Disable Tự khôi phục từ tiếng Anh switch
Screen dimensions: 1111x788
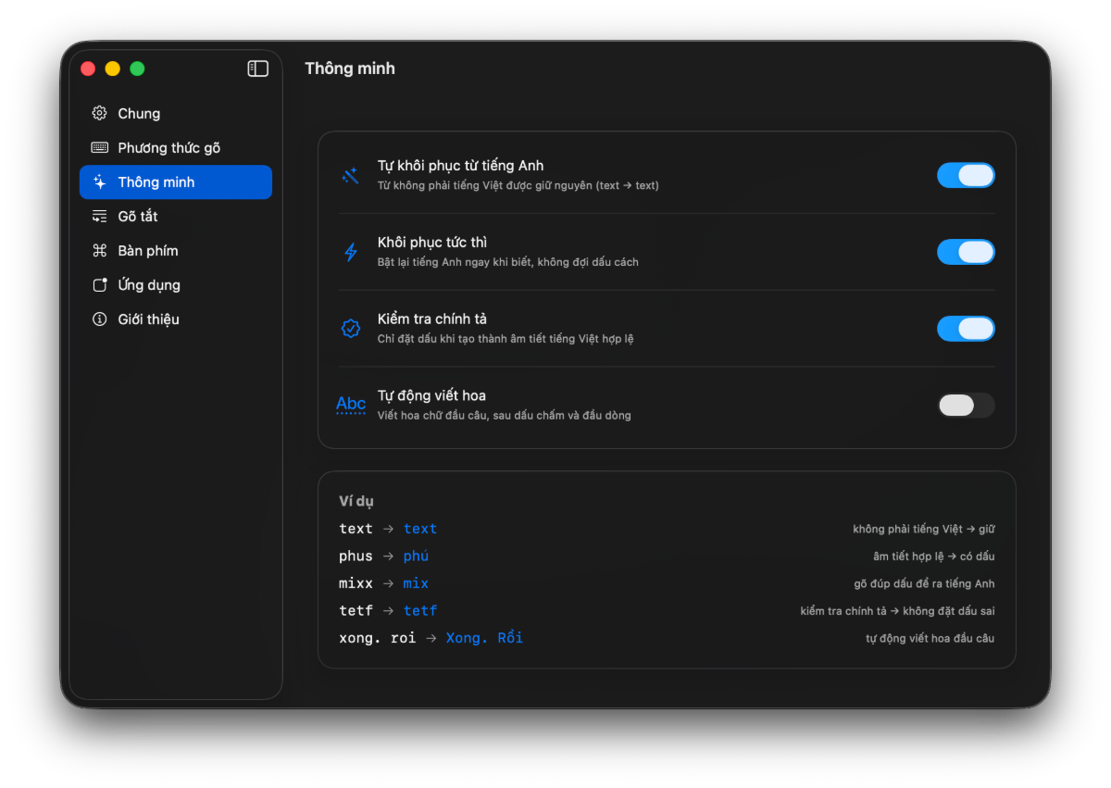pyautogui.click(x=966, y=175)
